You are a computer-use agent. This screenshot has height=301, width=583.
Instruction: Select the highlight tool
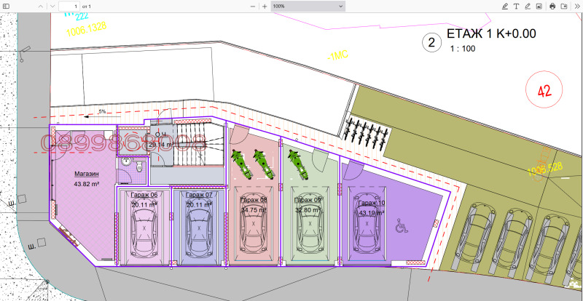click(506, 6)
